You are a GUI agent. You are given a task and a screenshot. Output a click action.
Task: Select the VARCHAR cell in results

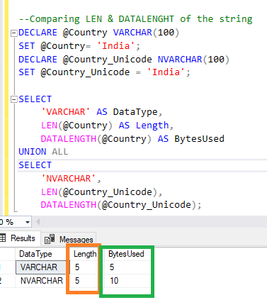click(41, 267)
